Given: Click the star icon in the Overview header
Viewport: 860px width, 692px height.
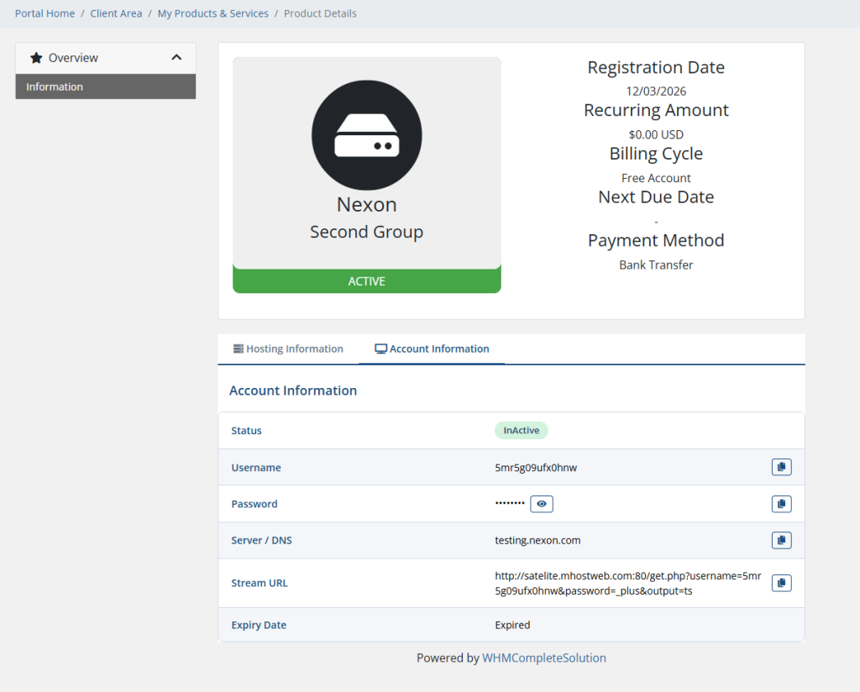Looking at the screenshot, I should click(36, 58).
